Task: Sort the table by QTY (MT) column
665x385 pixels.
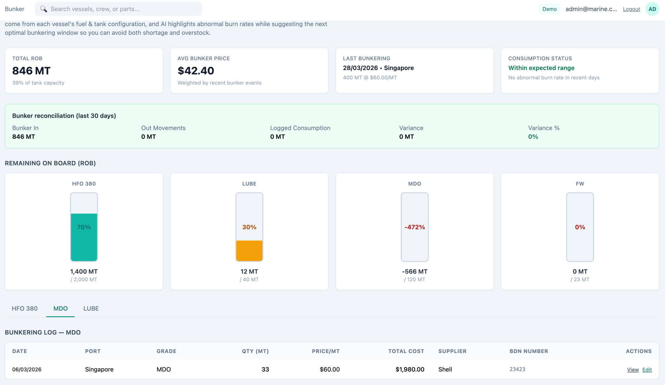Action: (256, 351)
